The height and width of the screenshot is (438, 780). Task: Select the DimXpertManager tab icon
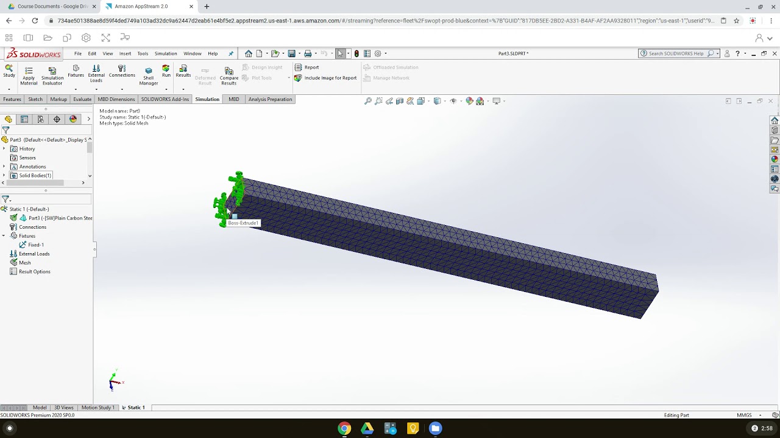[57, 119]
